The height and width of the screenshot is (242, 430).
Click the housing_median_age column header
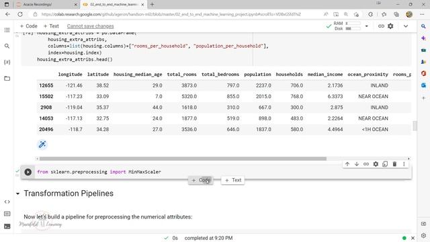pos(138,75)
